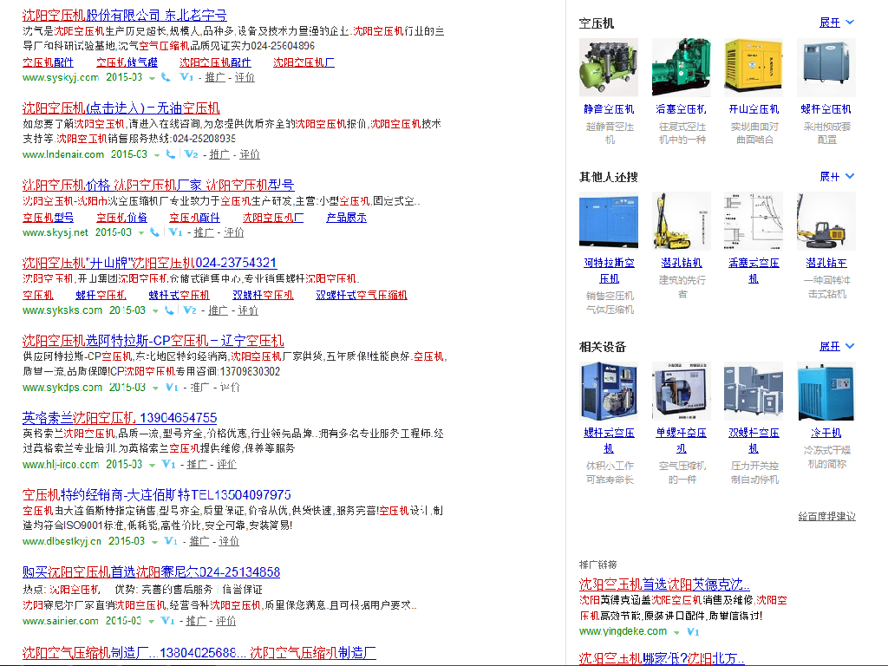The width and height of the screenshot is (888, 666).
Task: Open the dropdown arrow next to www.yingdeke.com
Action: (676, 632)
